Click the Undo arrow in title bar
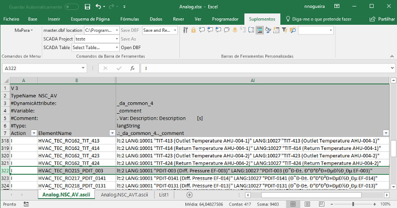The width and height of the screenshot is (397, 208). click(98, 7)
